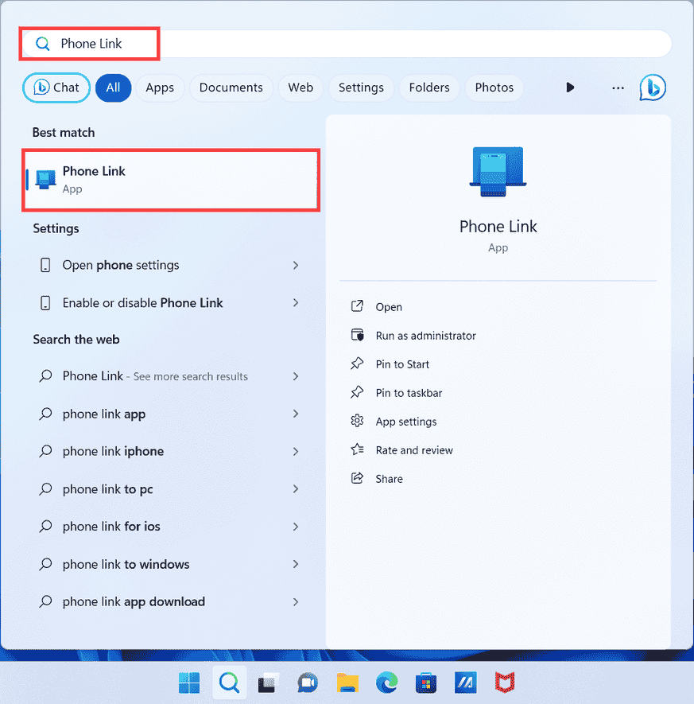Click the Bing icon at top right
Image resolution: width=694 pixels, height=704 pixels.
pyautogui.click(x=653, y=88)
